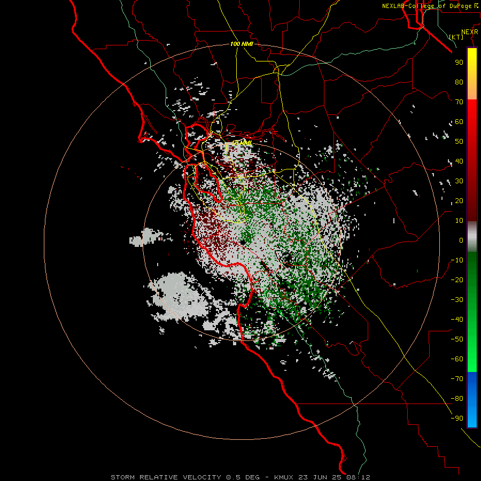The height and width of the screenshot is (481, 481).
Task: Select the -50 value on velocity scale
Action: click(457, 339)
